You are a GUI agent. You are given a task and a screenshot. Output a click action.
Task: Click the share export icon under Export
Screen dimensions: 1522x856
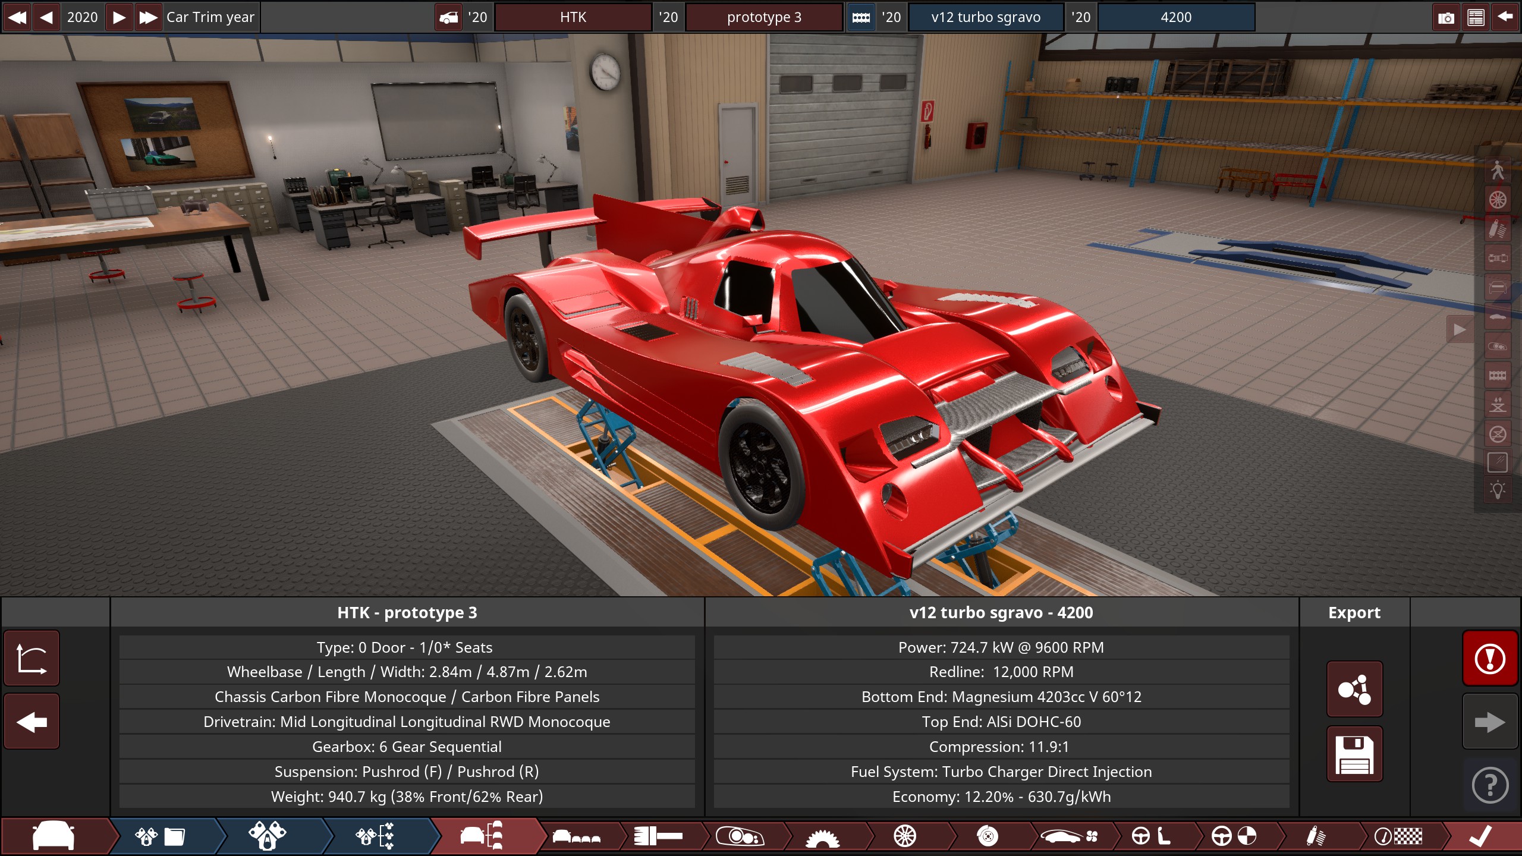tap(1354, 690)
